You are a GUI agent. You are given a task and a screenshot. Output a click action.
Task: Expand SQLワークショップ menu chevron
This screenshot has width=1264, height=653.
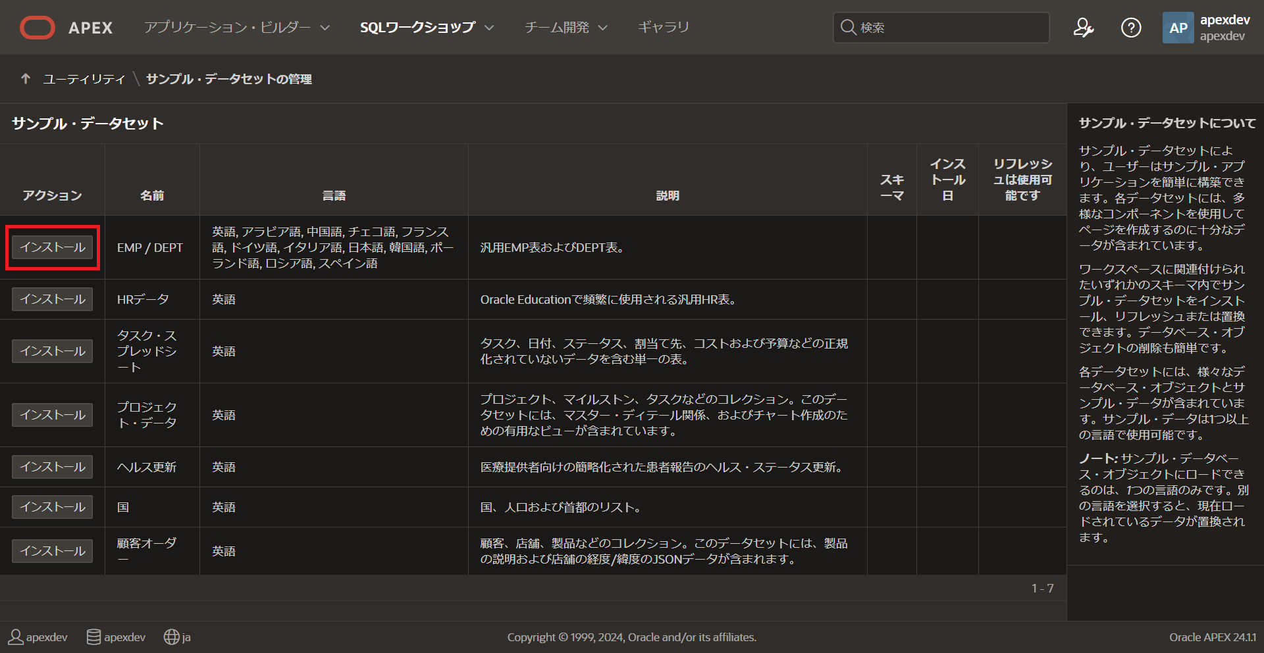(x=489, y=28)
